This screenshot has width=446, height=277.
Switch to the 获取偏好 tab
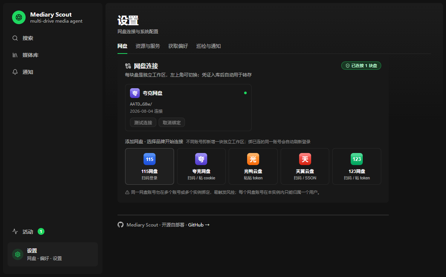pos(178,46)
